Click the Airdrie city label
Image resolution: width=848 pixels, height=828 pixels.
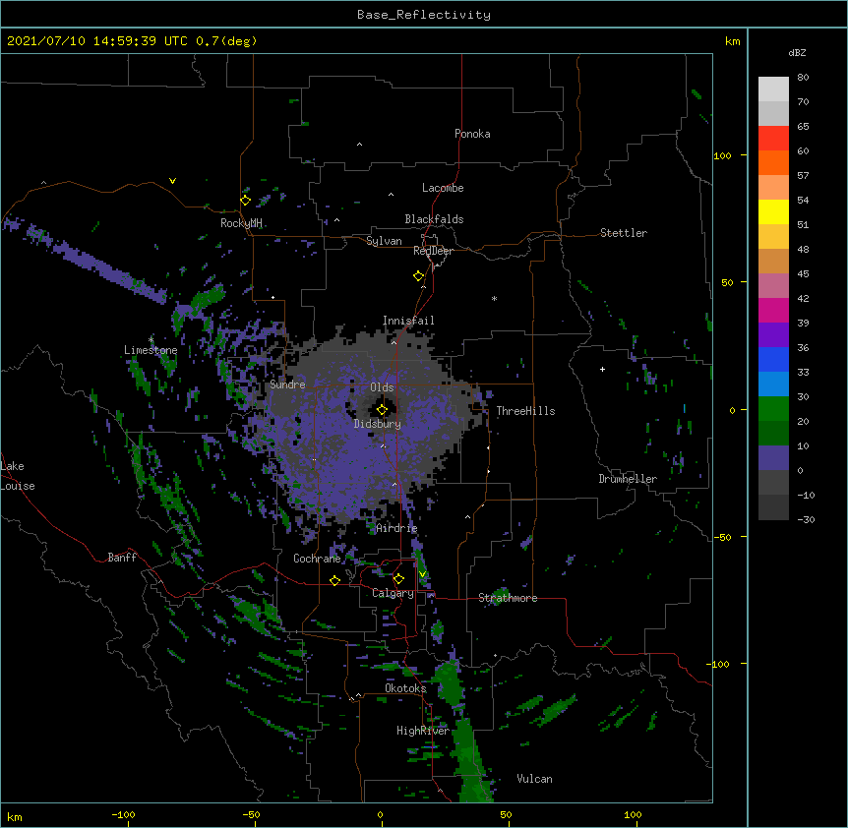coord(396,528)
